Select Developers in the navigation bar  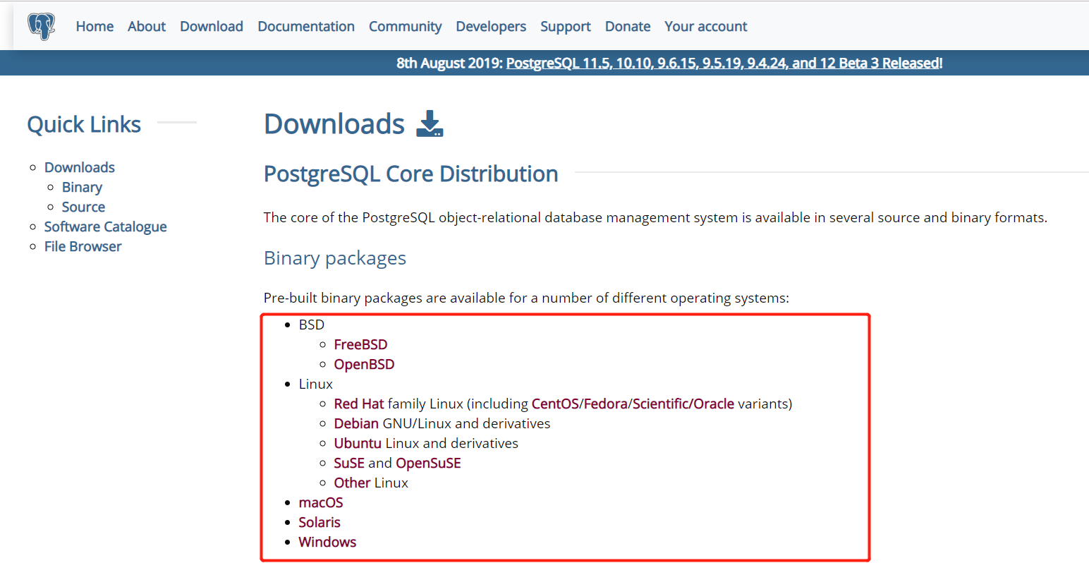[x=491, y=27]
